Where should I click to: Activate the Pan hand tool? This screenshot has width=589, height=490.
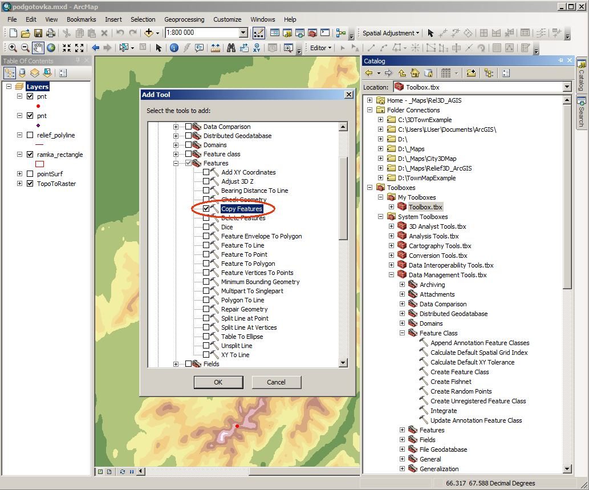38,48
